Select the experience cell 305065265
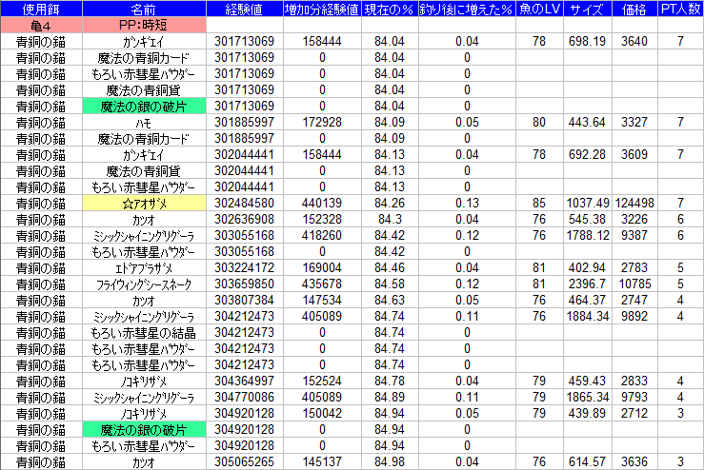Image resolution: width=704 pixels, height=470 pixels. (x=245, y=461)
